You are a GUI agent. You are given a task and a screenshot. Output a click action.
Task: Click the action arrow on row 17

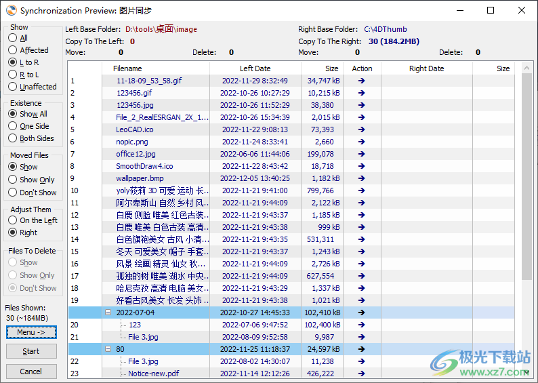tap(361, 276)
